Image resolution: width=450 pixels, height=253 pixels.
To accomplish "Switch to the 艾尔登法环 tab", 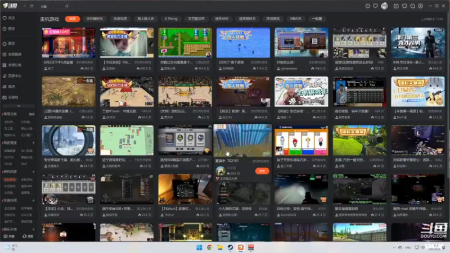I will point(196,19).
